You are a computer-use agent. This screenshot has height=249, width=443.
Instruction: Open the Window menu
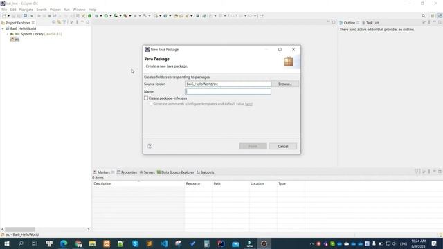pyautogui.click(x=79, y=10)
